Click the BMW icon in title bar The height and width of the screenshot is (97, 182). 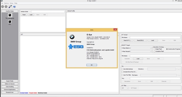[x=2, y=1]
